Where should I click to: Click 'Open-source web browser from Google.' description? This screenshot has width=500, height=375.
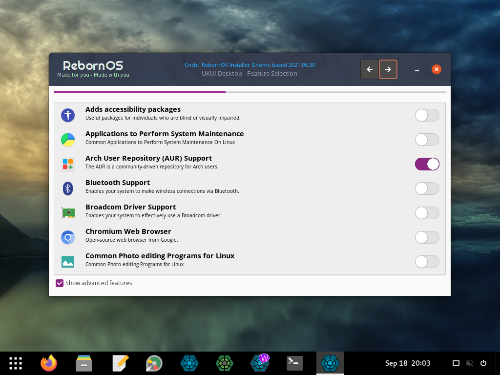point(132,240)
